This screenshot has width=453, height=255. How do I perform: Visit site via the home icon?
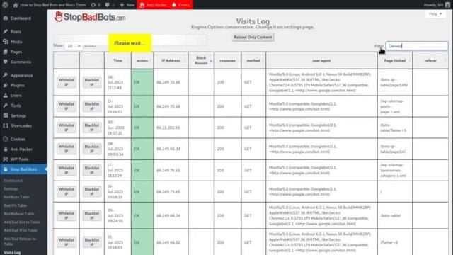pos(16,5)
